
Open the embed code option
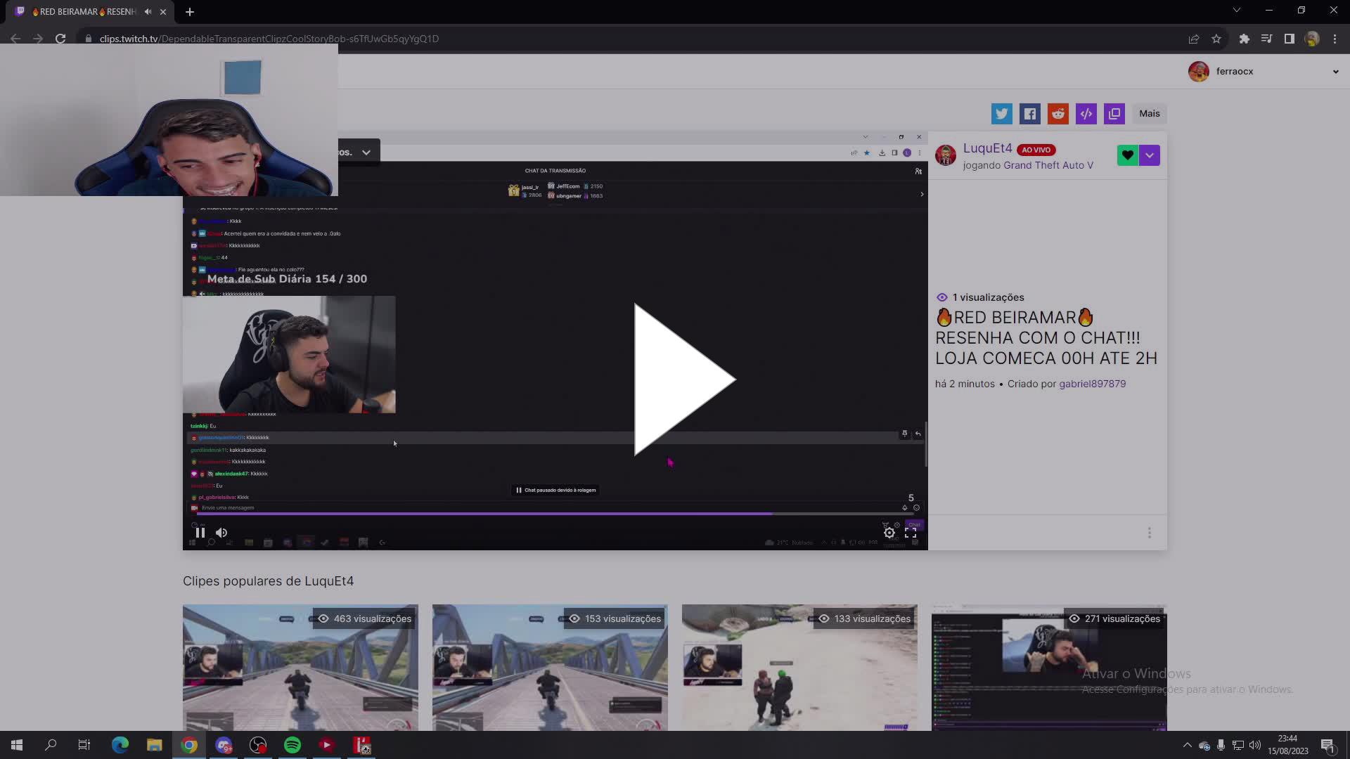[1086, 113]
